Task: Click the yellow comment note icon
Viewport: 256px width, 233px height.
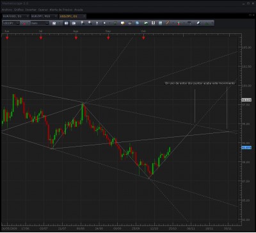Action: coord(123,23)
